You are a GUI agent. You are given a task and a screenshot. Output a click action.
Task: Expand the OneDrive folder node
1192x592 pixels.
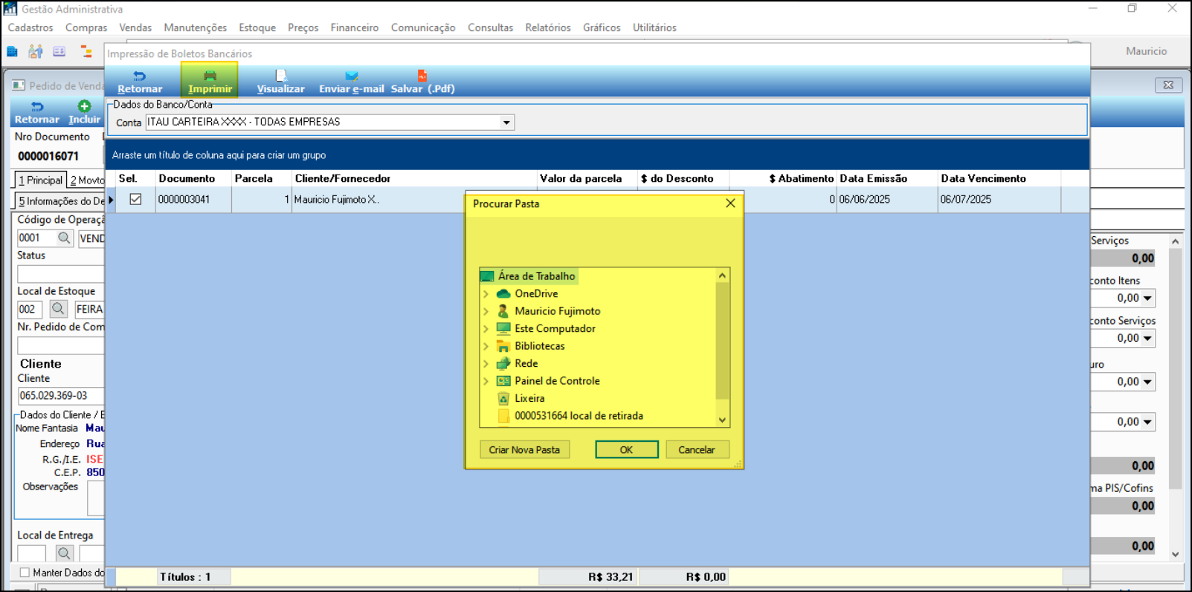tap(486, 294)
